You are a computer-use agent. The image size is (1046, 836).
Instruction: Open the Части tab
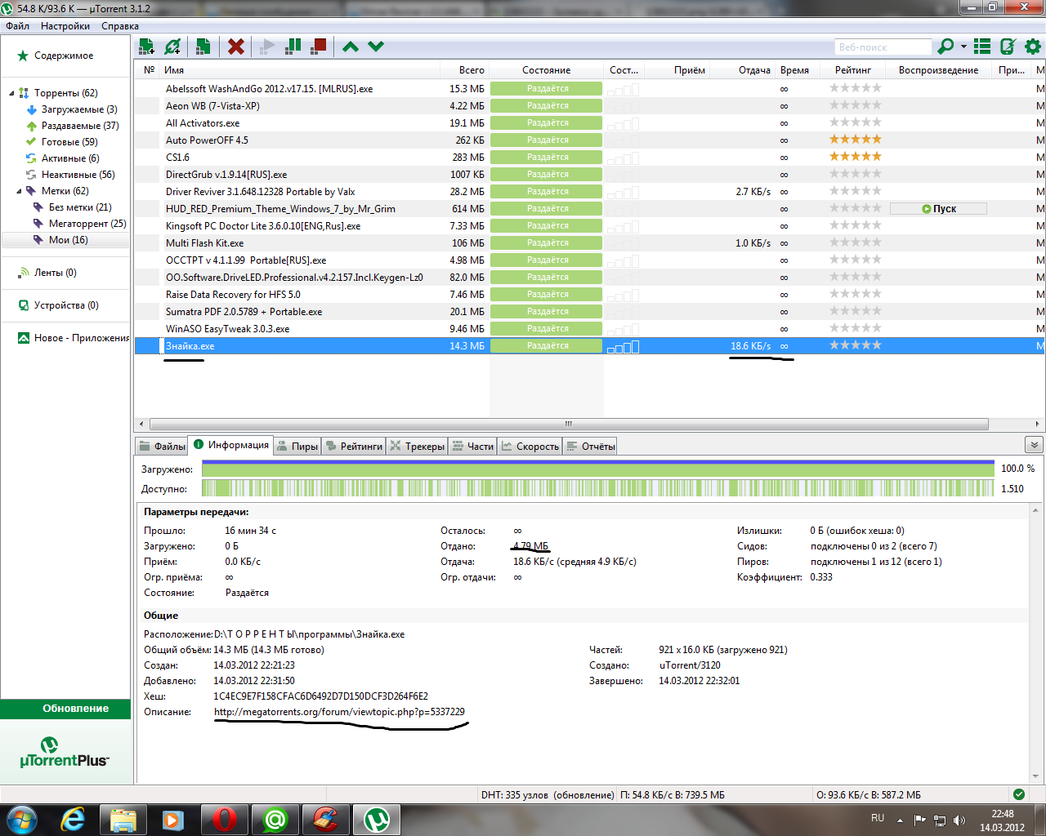(472, 446)
